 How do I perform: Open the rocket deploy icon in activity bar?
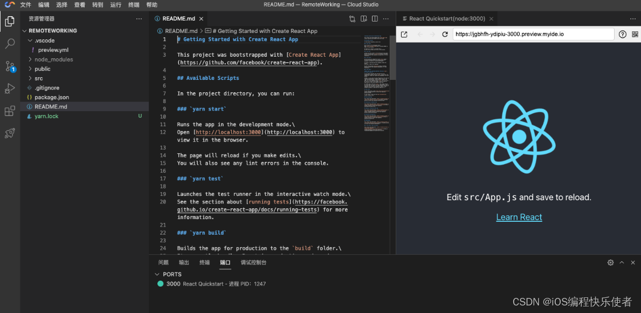(10, 133)
